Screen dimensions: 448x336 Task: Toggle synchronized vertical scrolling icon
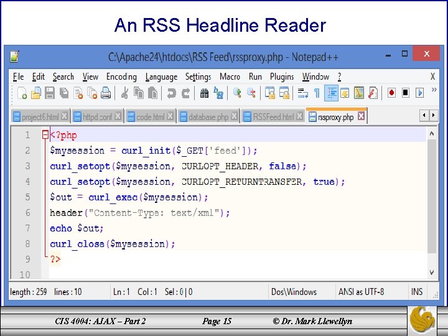(x=269, y=93)
